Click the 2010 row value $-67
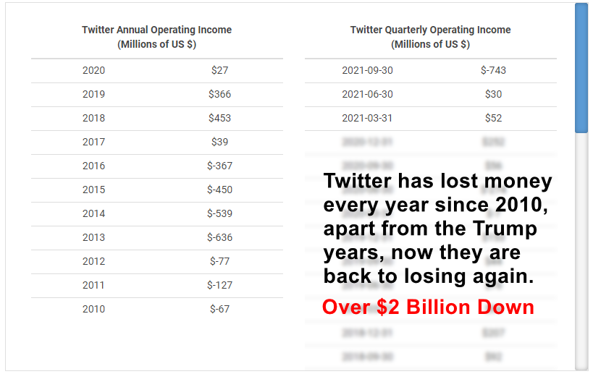The image size is (593, 374). click(219, 309)
